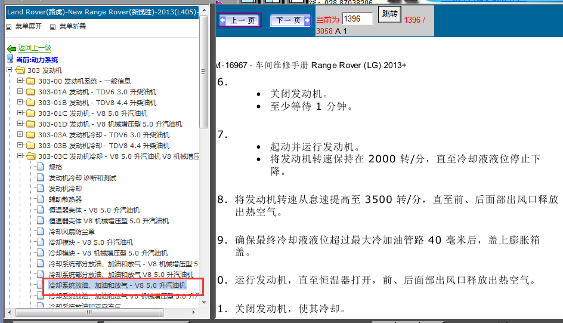Open the 发动机冷却 document item

(x=66, y=189)
